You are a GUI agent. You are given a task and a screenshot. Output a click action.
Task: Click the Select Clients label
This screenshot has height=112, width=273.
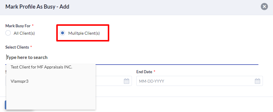17,47
